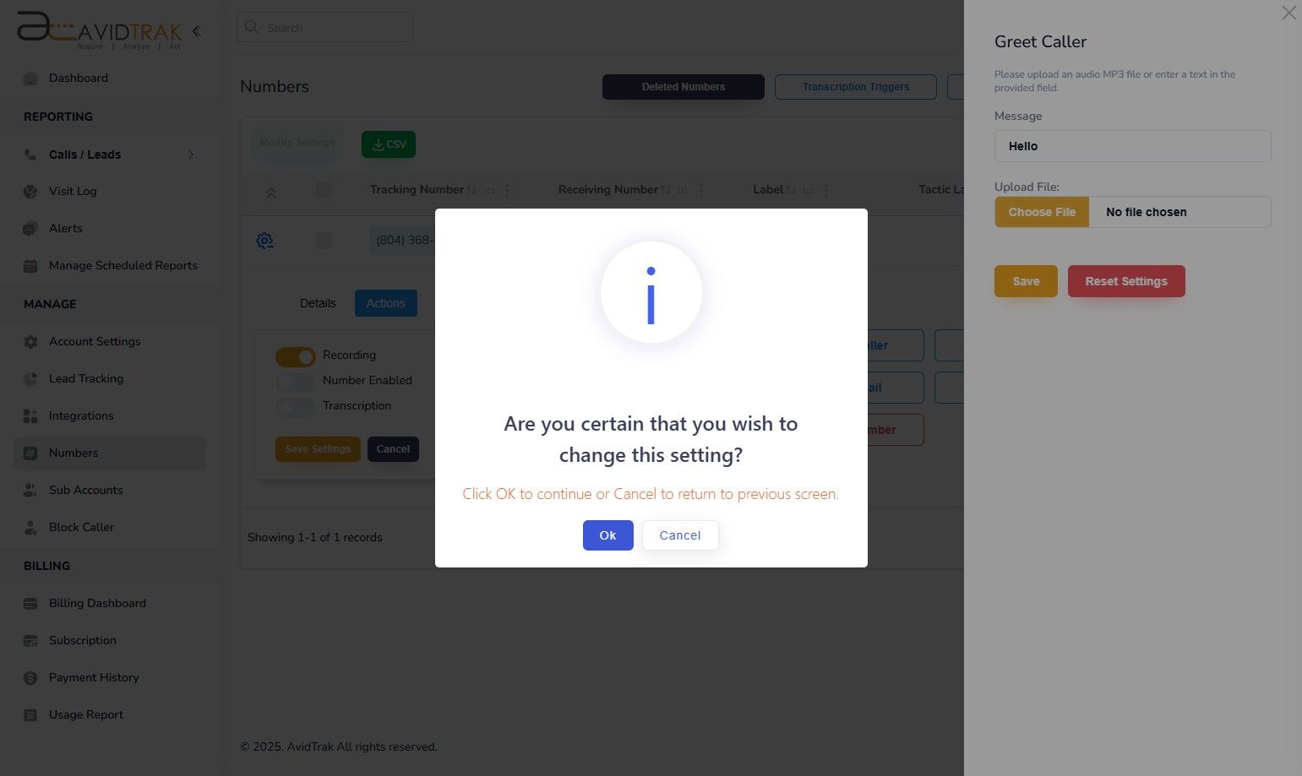Viewport: 1302px width, 776px height.
Task: Click the Block Caller icon
Action: [30, 528]
